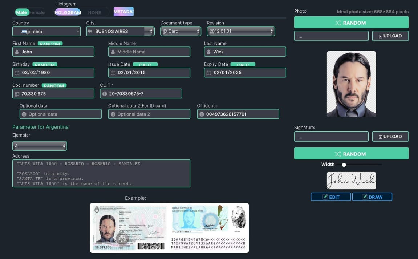Click the Argentina flag icon in Country box

pyautogui.click(x=24, y=32)
